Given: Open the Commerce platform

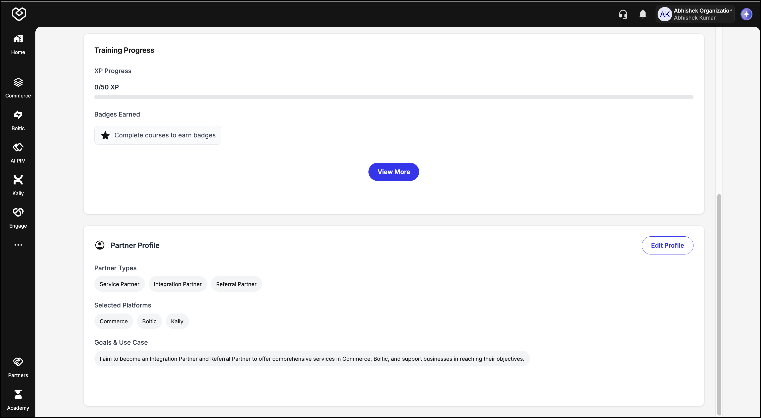Looking at the screenshot, I should (x=18, y=88).
